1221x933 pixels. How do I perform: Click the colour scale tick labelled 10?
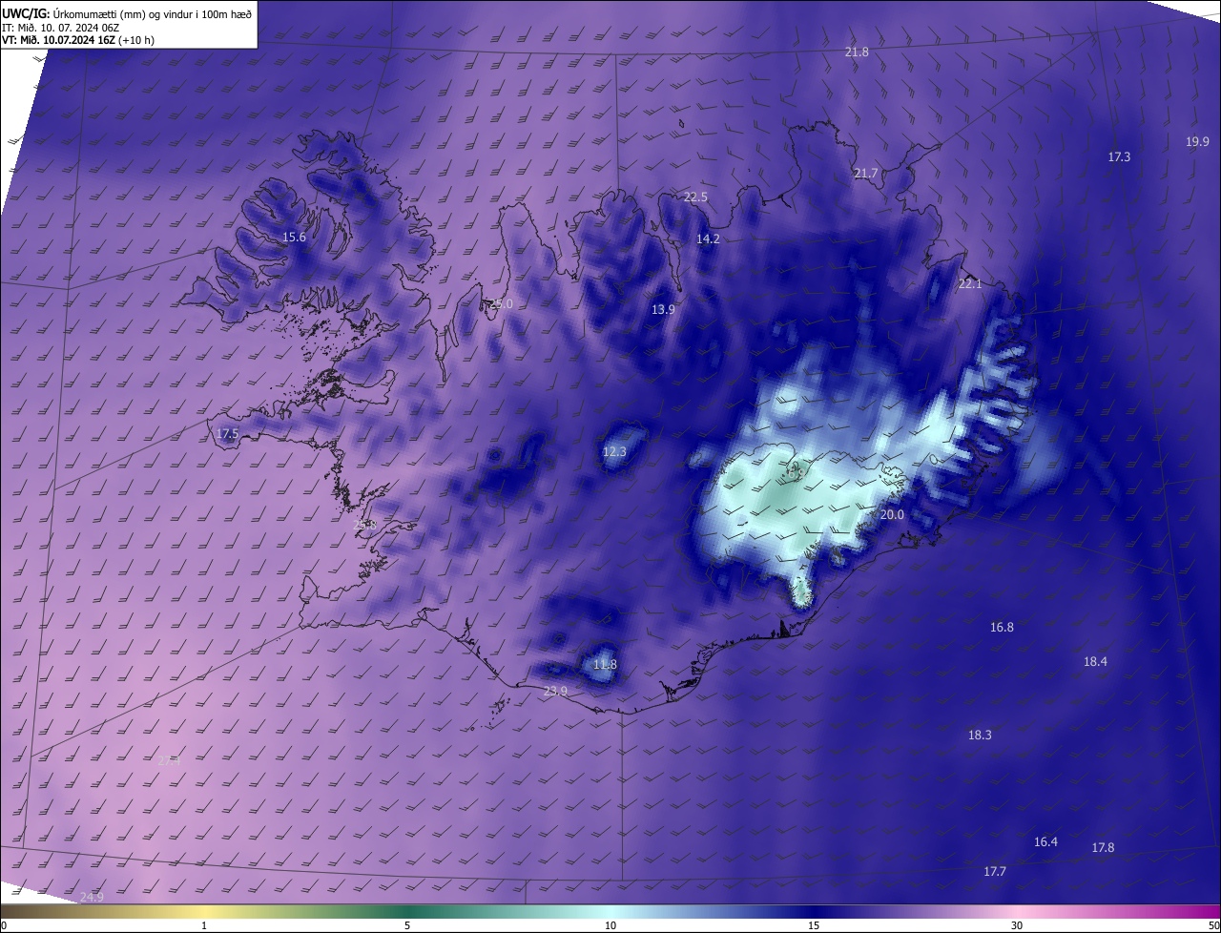pyautogui.click(x=610, y=925)
